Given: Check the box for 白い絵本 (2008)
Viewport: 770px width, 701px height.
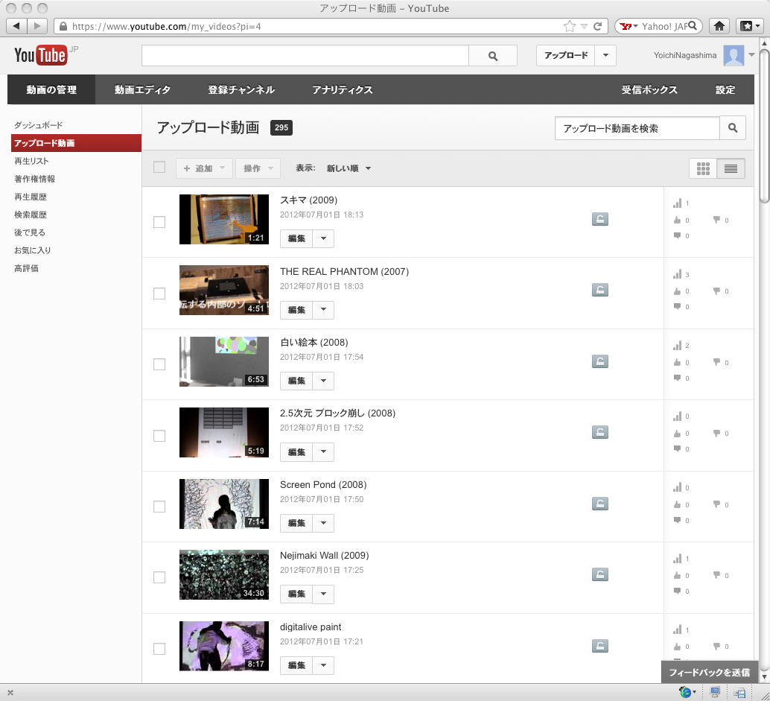Looking at the screenshot, I should tap(159, 364).
